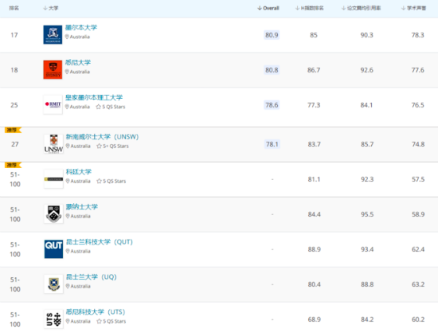Click the Overall score 80.8

tap(272, 70)
